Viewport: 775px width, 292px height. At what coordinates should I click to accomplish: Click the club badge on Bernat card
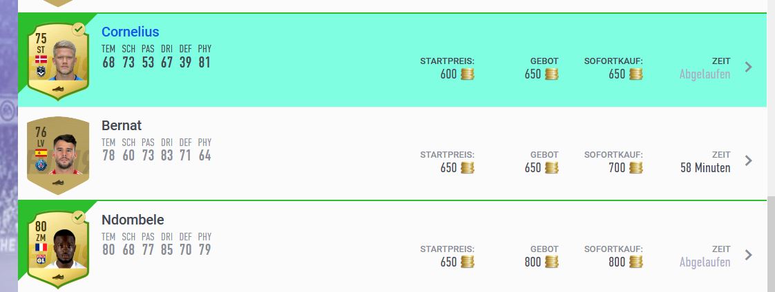tap(41, 165)
